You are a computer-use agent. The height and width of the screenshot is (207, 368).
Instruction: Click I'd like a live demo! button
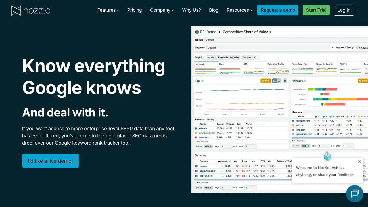(x=50, y=161)
